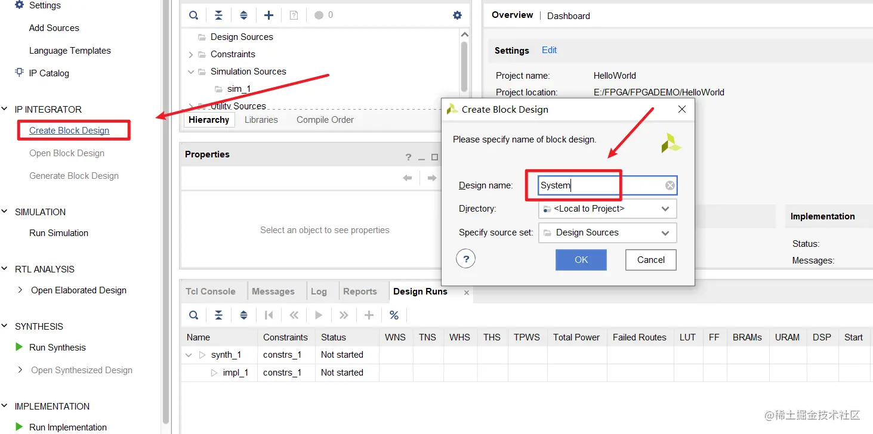
Task: Click the green Run Synthesis play icon
Action: coord(19,347)
